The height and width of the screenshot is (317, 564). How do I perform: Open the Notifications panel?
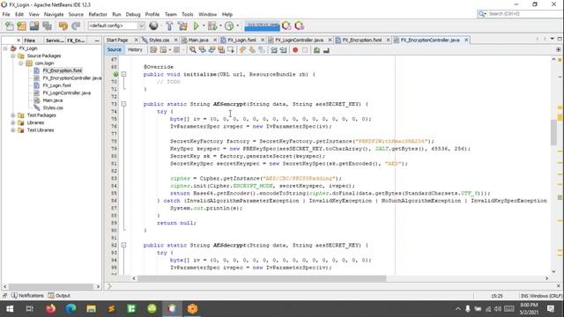click(x=27, y=296)
